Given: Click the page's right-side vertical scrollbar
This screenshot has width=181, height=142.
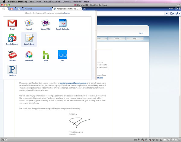Looking at the screenshot, I should [x=180, y=56].
